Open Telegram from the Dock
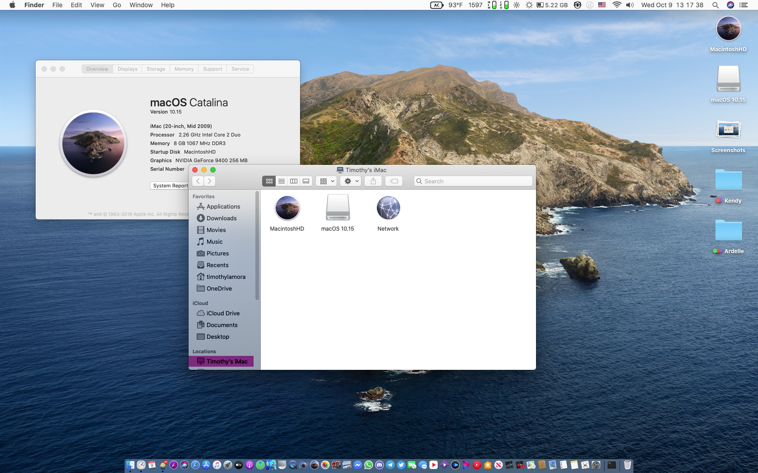Image resolution: width=758 pixels, height=473 pixels. [390, 465]
